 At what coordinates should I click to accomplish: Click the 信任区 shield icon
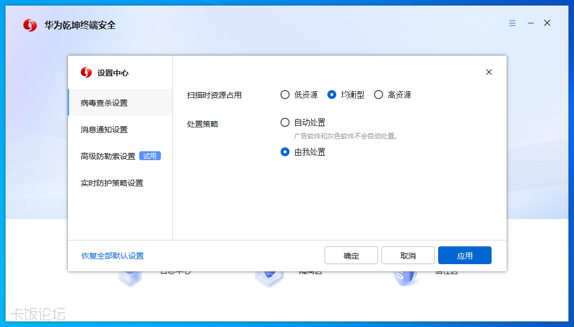405,277
